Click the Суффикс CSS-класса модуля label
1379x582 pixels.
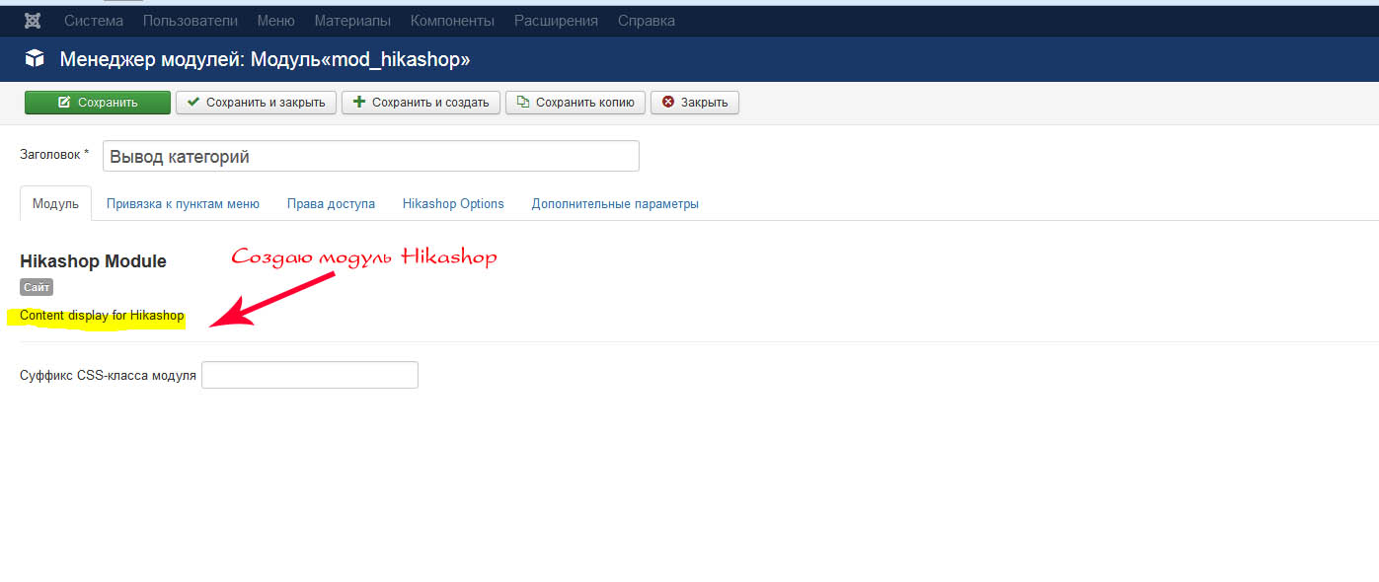pyautogui.click(x=108, y=376)
